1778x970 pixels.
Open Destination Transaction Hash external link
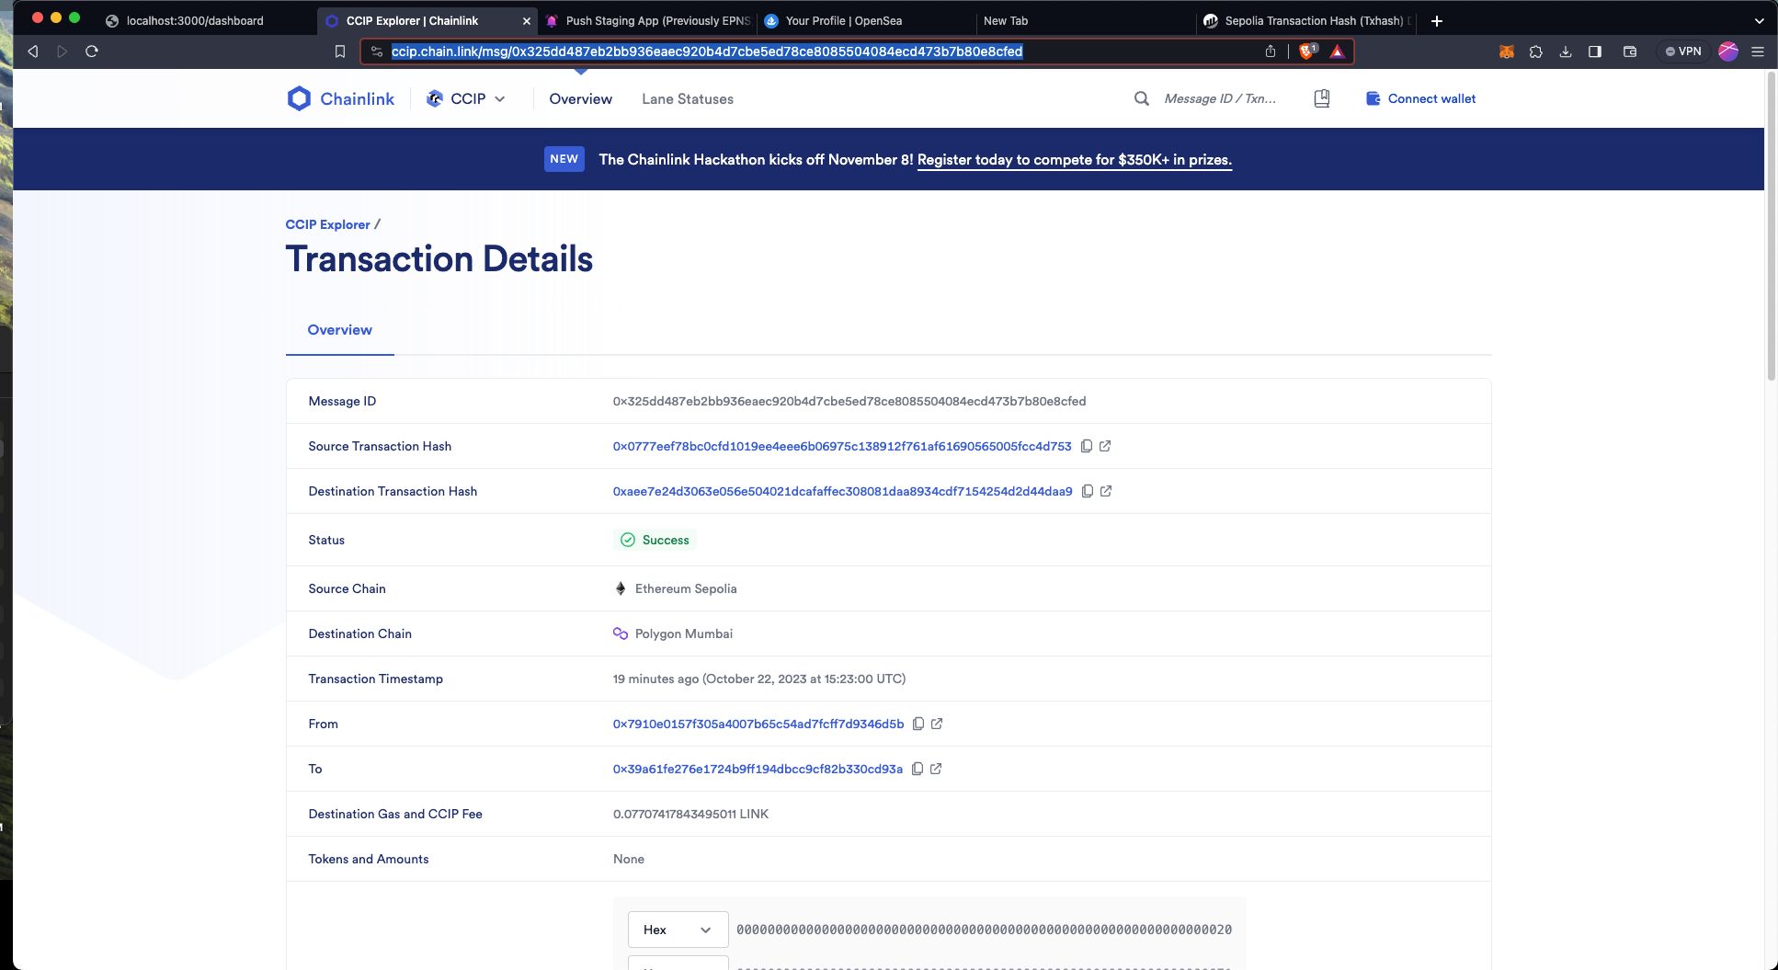1106,491
